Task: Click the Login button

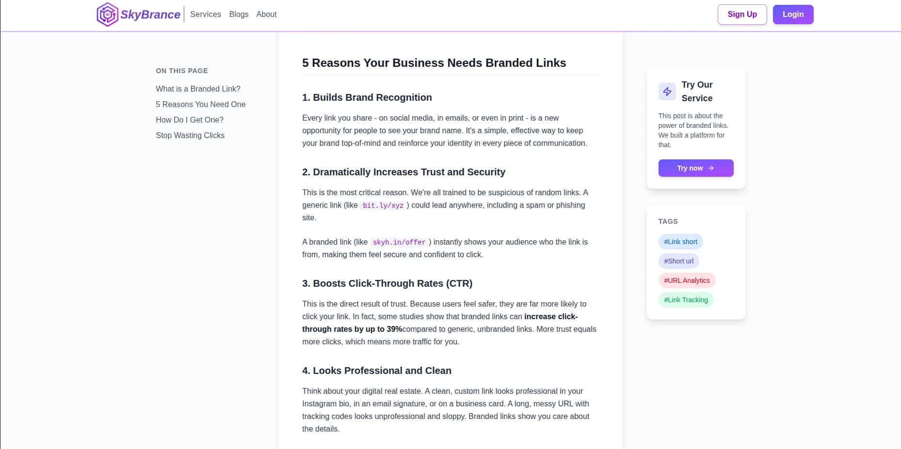Action: pos(793,15)
